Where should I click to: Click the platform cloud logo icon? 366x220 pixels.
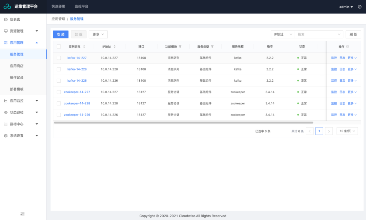pyautogui.click(x=7, y=6)
